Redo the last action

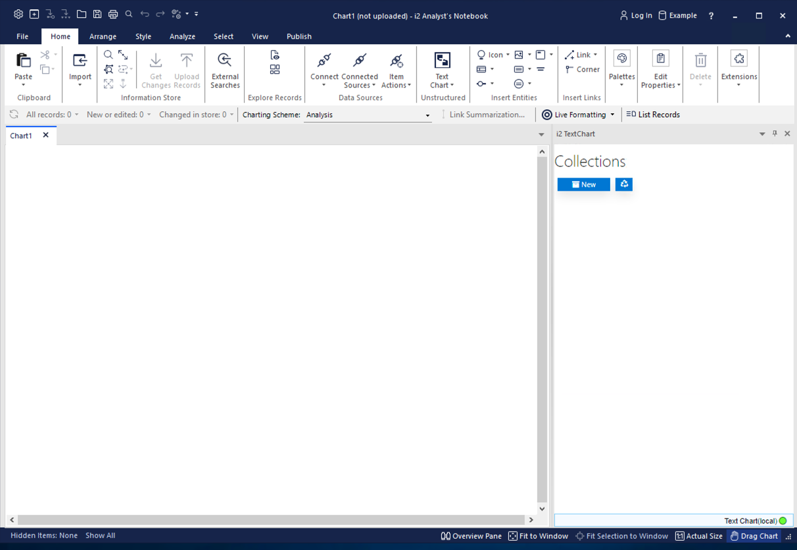pos(160,14)
